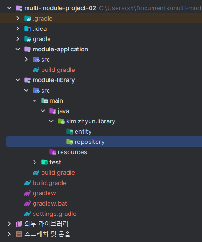Expand the .idea folder chevron
The width and height of the screenshot is (202, 242).
tap(18, 28)
